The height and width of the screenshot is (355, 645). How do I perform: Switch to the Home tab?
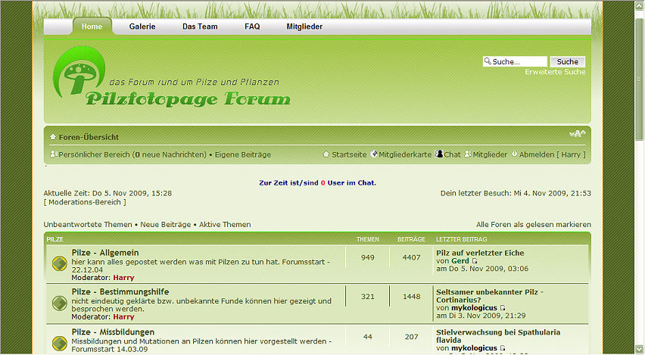tap(92, 26)
